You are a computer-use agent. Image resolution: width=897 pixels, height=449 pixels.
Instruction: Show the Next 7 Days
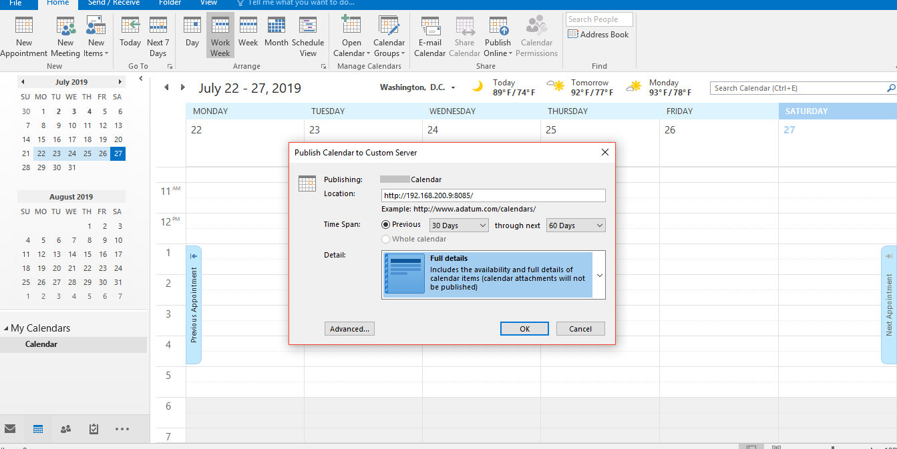(158, 37)
